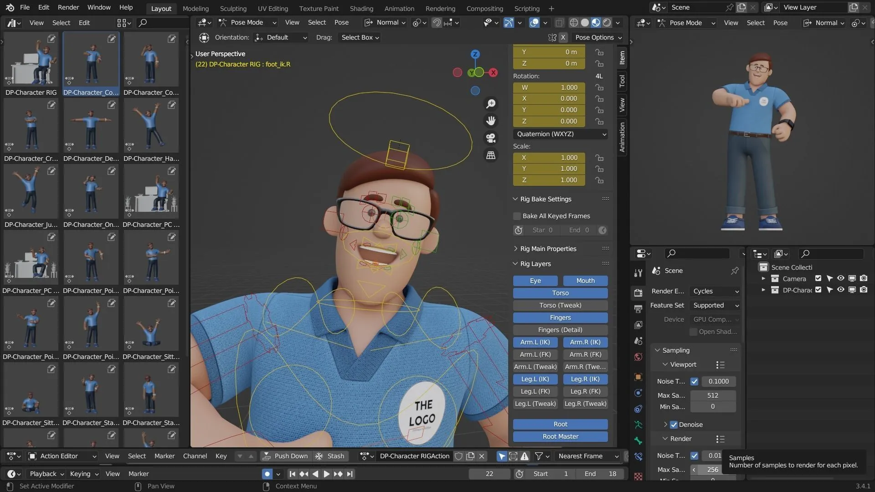Select Wireframe viewport shading
Viewport: 875px width, 492px height.
click(x=575, y=22)
